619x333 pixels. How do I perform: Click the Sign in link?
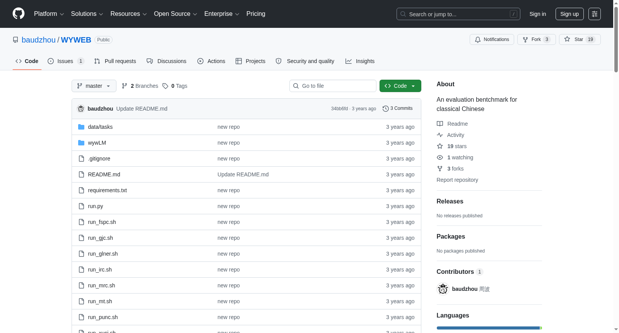(x=538, y=14)
